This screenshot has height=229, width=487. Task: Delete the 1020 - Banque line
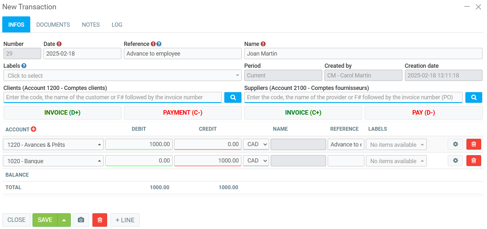point(473,161)
